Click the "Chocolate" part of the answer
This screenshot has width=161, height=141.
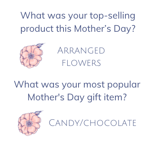[x=110, y=123]
